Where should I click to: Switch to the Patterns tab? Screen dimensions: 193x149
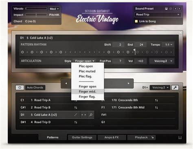(53, 138)
